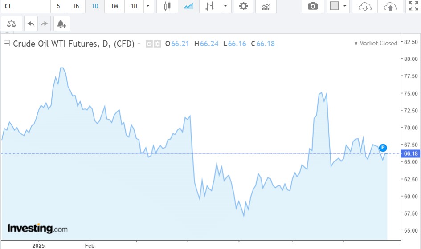Click the compare symbols scale icon
Image resolution: width=421 pixels, height=249 pixels.
(11, 24)
